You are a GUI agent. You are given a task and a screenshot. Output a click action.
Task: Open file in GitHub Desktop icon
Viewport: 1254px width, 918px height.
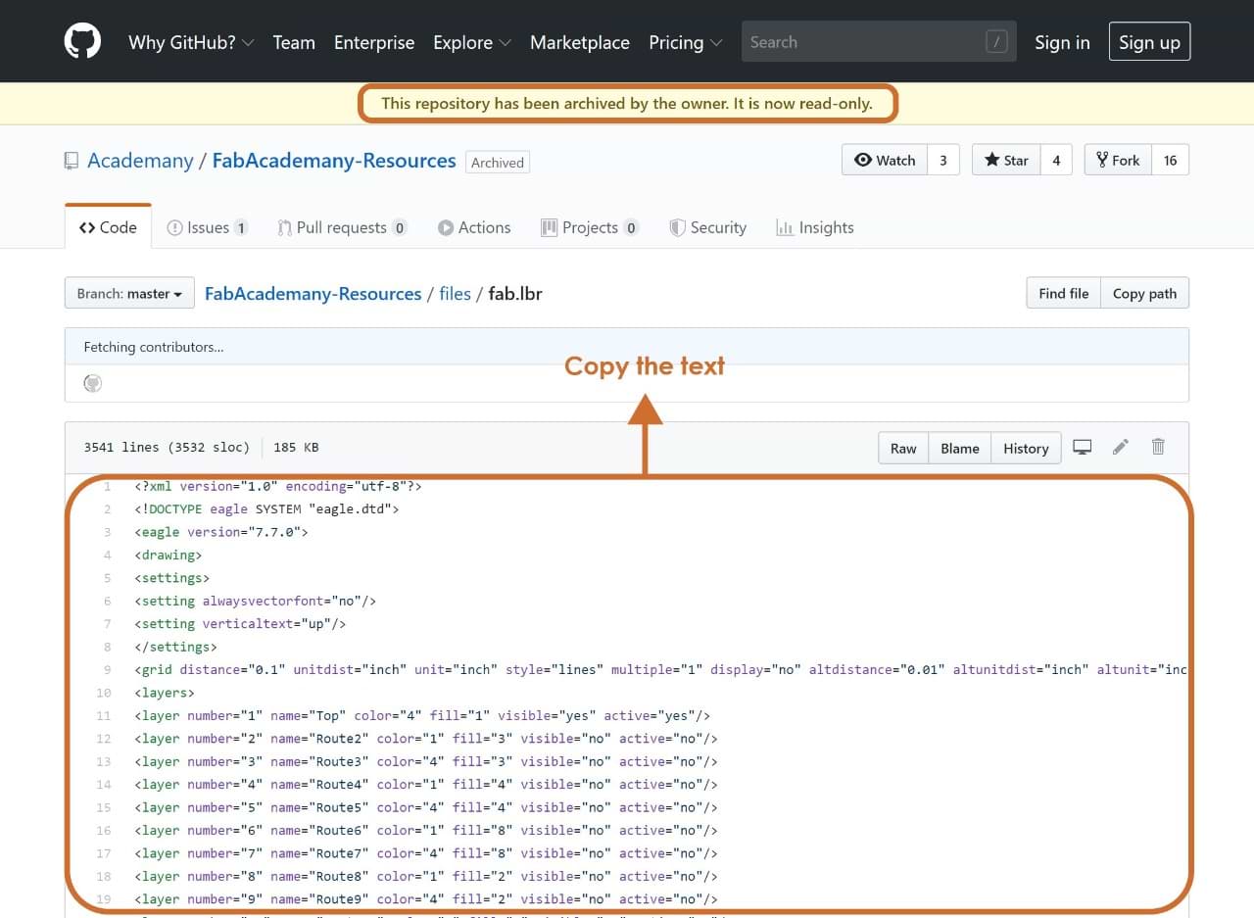(1083, 448)
